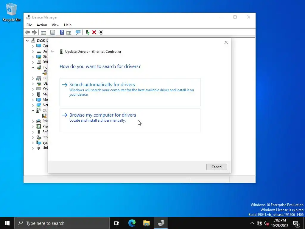This screenshot has width=305, height=229.
Task: Select the IDE controllers category icon
Action: (39, 83)
